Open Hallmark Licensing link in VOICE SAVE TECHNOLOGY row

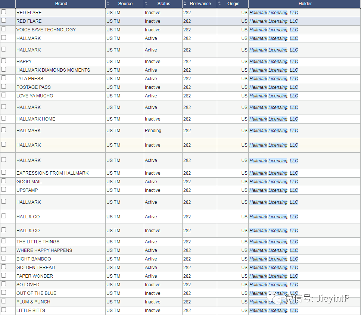274,30
